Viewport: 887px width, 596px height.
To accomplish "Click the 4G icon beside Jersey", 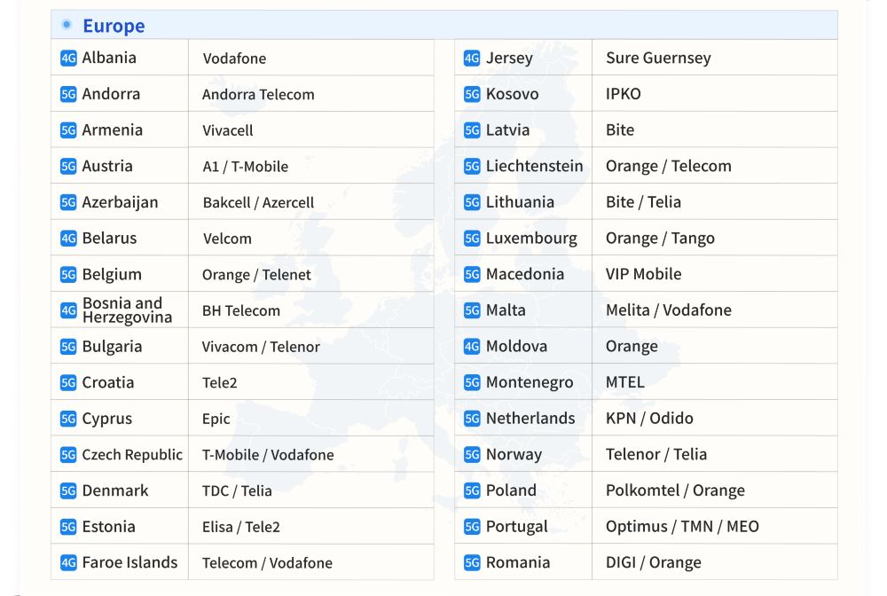I will pos(472,59).
